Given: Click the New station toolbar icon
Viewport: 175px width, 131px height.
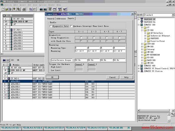Looking at the screenshot, I should pos(3,9).
